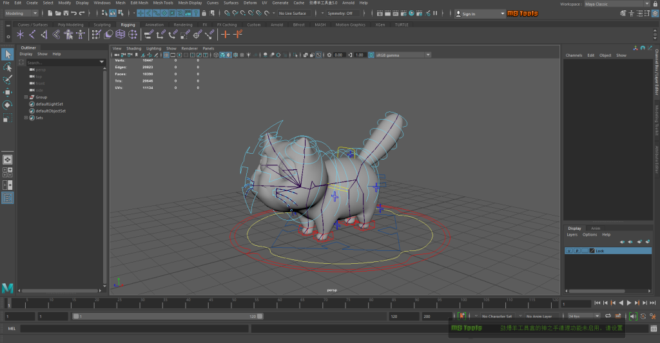The image size is (660, 343).
Task: Click the Symmetry: Off field
Action: [x=343, y=14]
